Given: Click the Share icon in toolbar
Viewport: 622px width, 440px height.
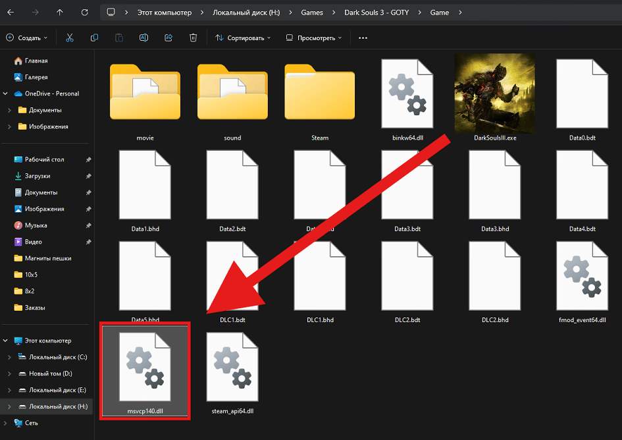Looking at the screenshot, I should (168, 38).
